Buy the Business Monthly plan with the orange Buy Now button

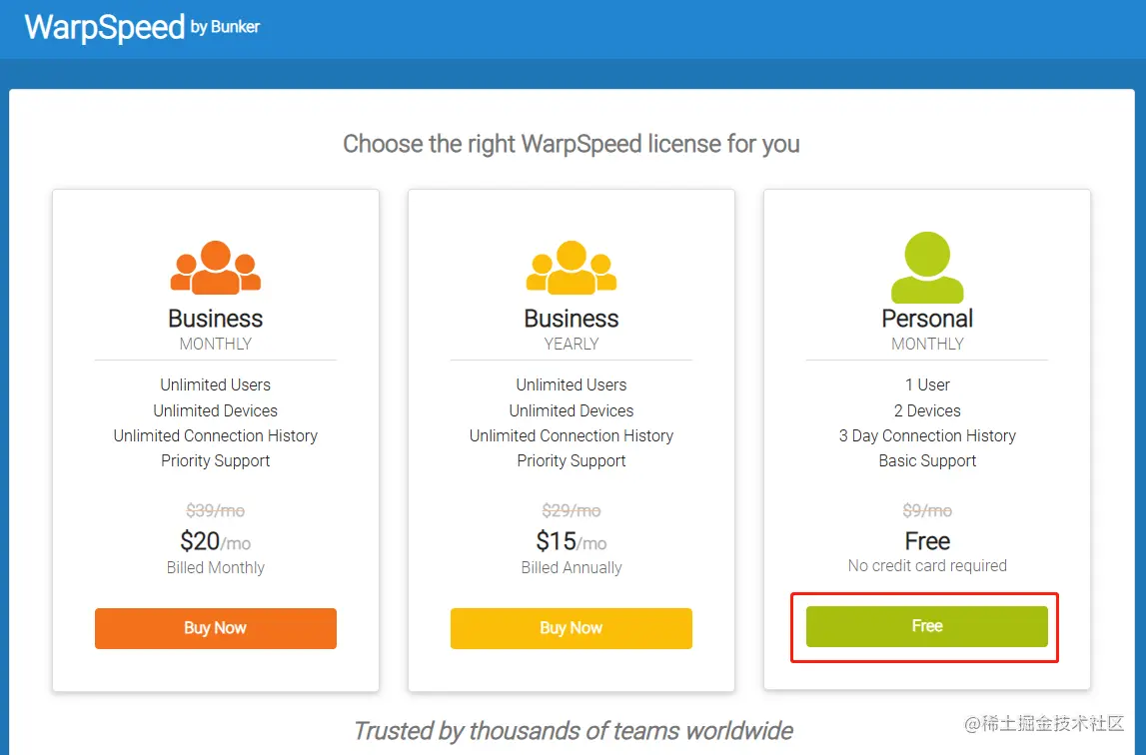(216, 628)
